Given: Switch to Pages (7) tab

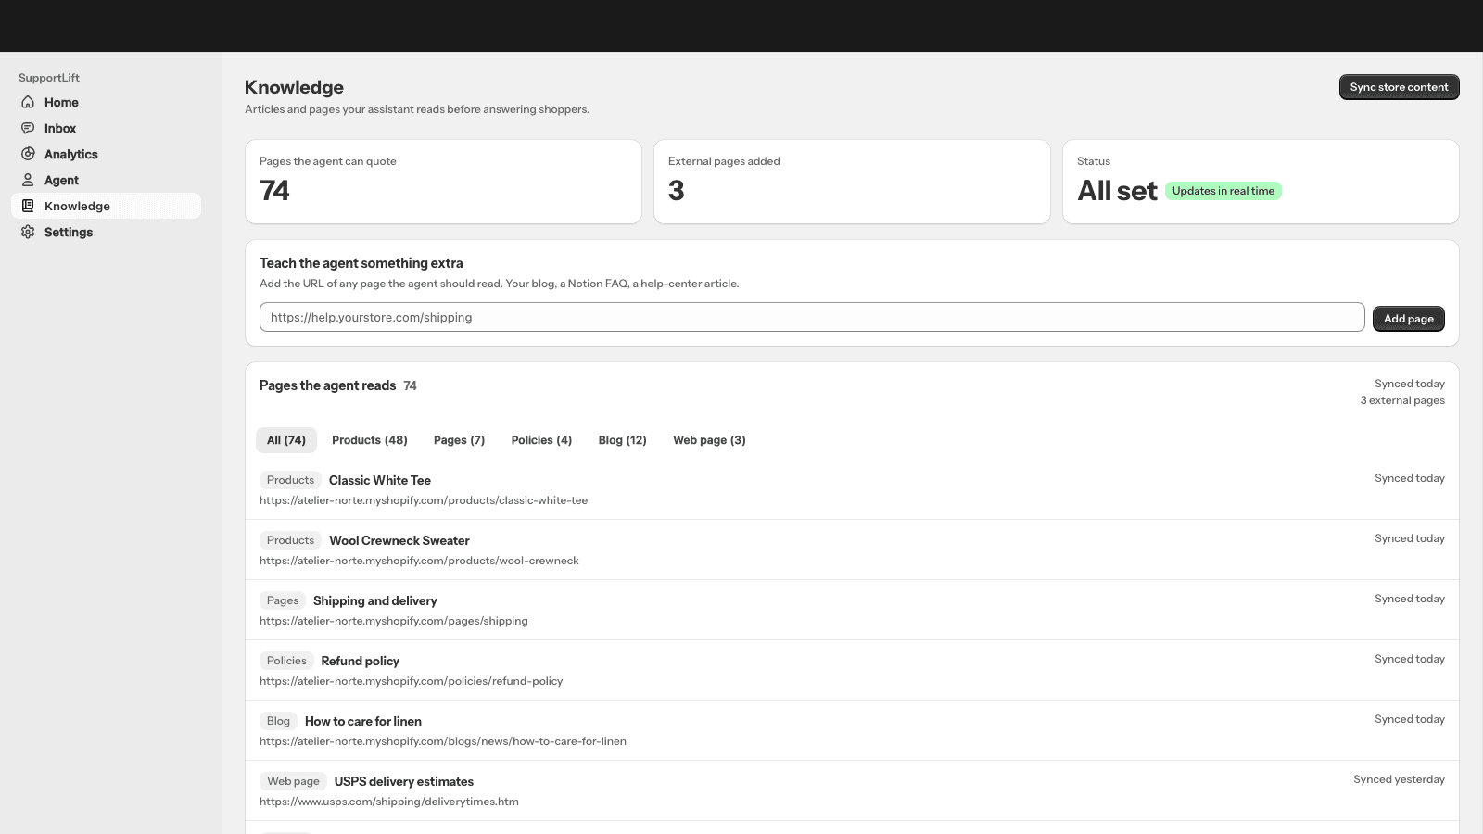Looking at the screenshot, I should click(x=459, y=440).
